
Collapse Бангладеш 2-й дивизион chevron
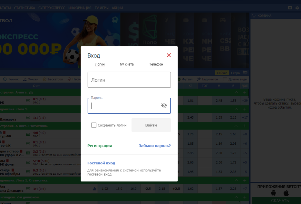(x=236, y=197)
